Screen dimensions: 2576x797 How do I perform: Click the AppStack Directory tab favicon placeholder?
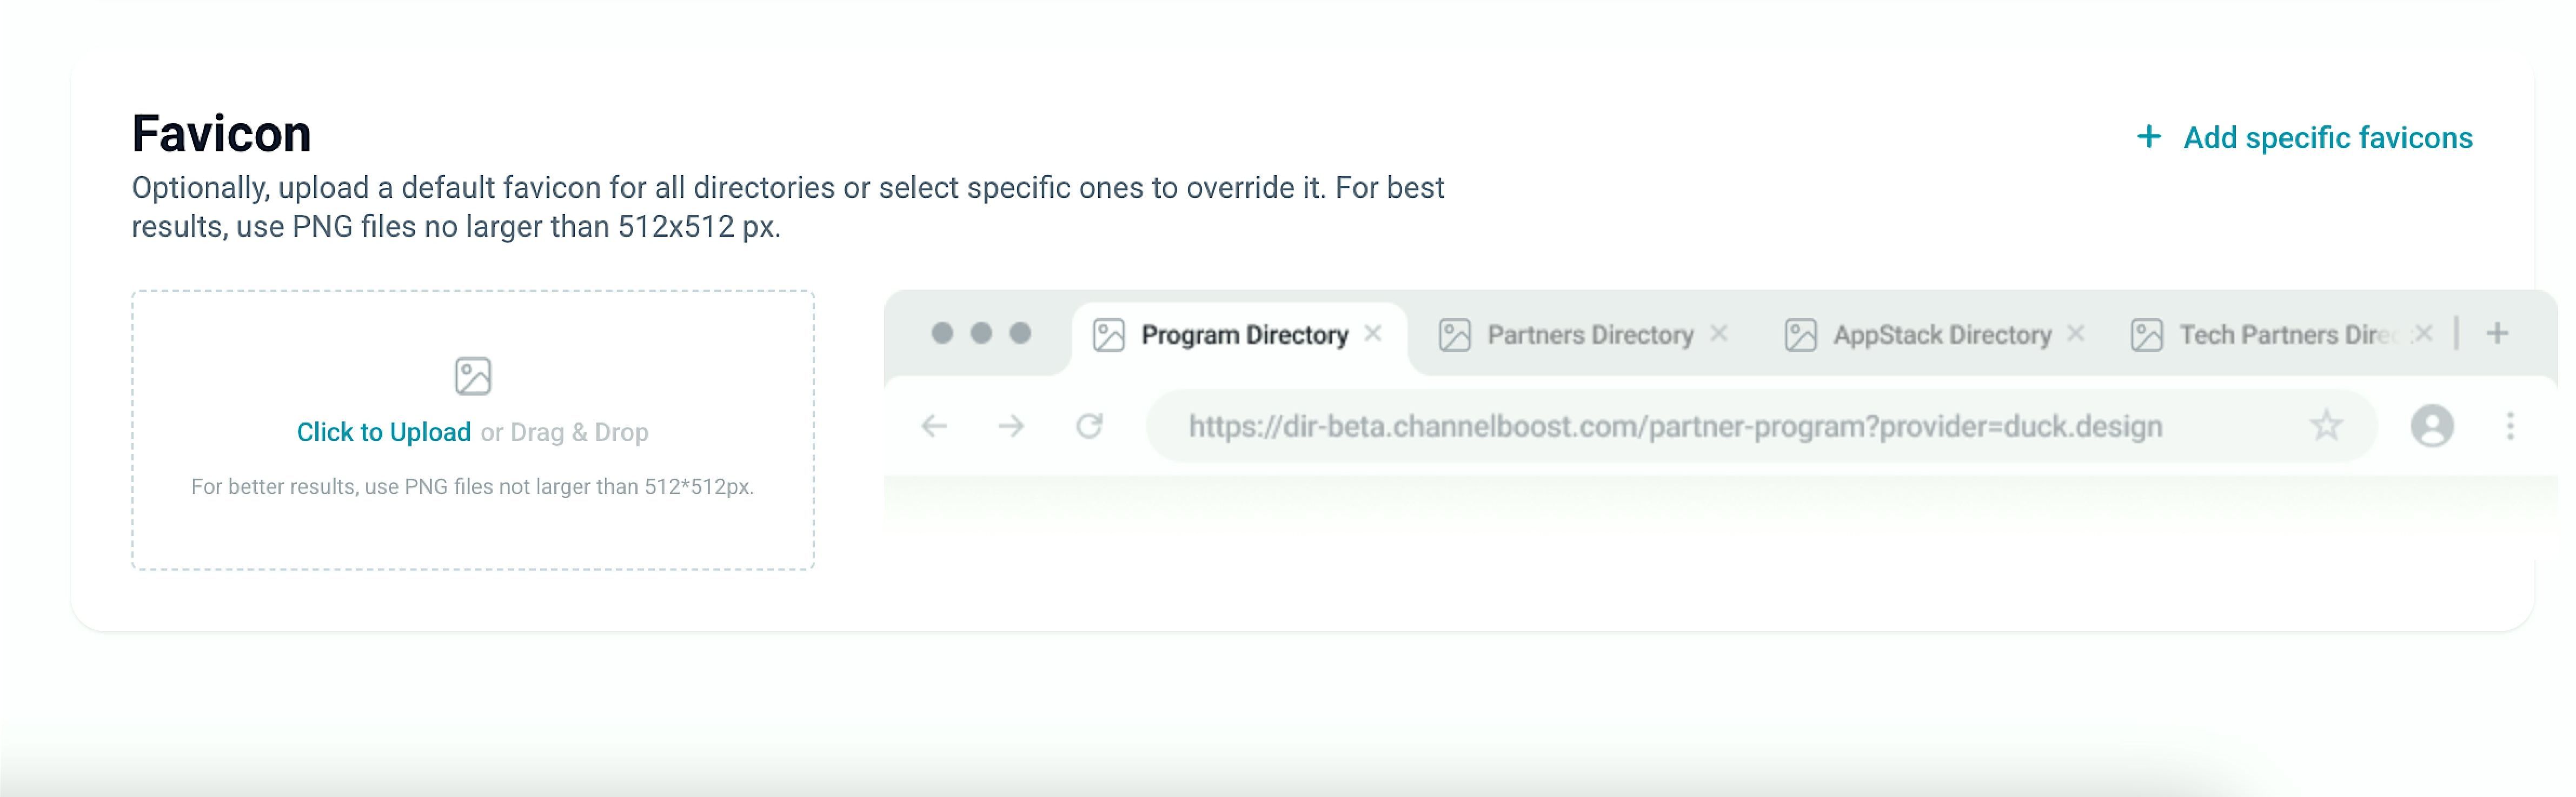click(x=1800, y=334)
